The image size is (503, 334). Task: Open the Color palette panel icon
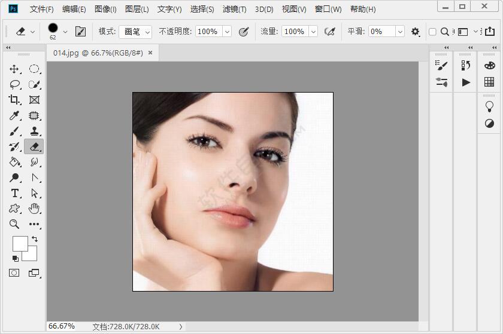pos(490,65)
